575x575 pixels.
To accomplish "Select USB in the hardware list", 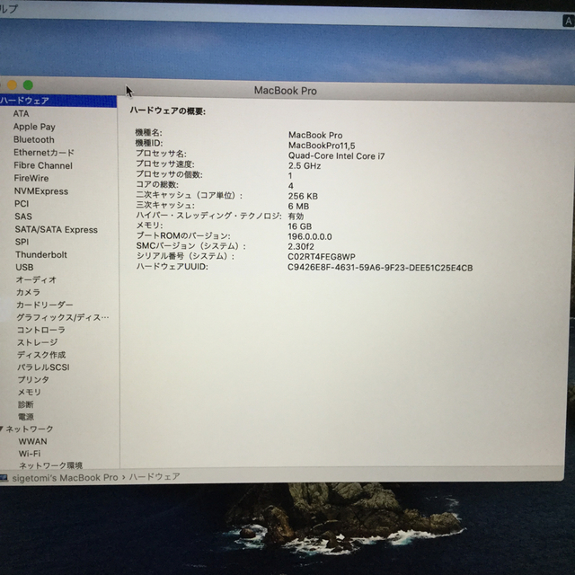I will click(x=24, y=268).
